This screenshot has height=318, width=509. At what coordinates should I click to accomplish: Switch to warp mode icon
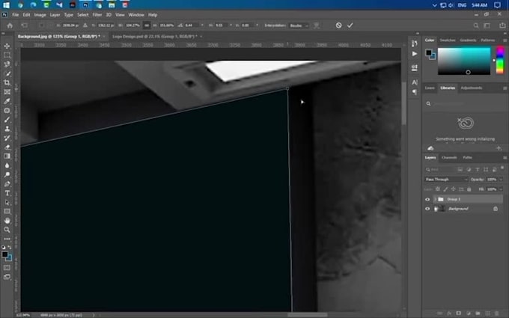coord(316,25)
